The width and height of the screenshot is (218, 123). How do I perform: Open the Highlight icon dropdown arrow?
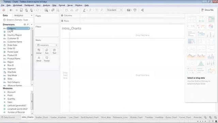click(87, 10)
